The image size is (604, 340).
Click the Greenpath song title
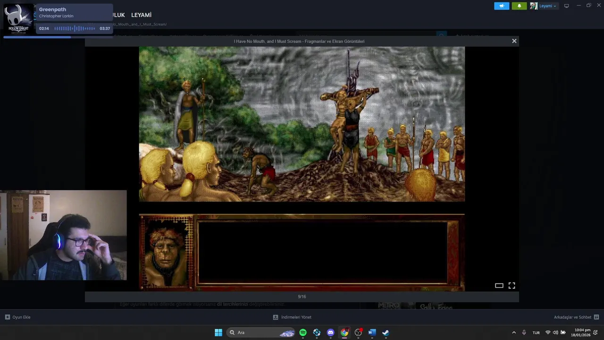click(52, 9)
